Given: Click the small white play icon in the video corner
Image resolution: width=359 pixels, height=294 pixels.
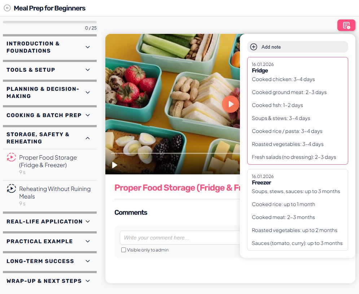Looking at the screenshot, I should tap(115, 165).
